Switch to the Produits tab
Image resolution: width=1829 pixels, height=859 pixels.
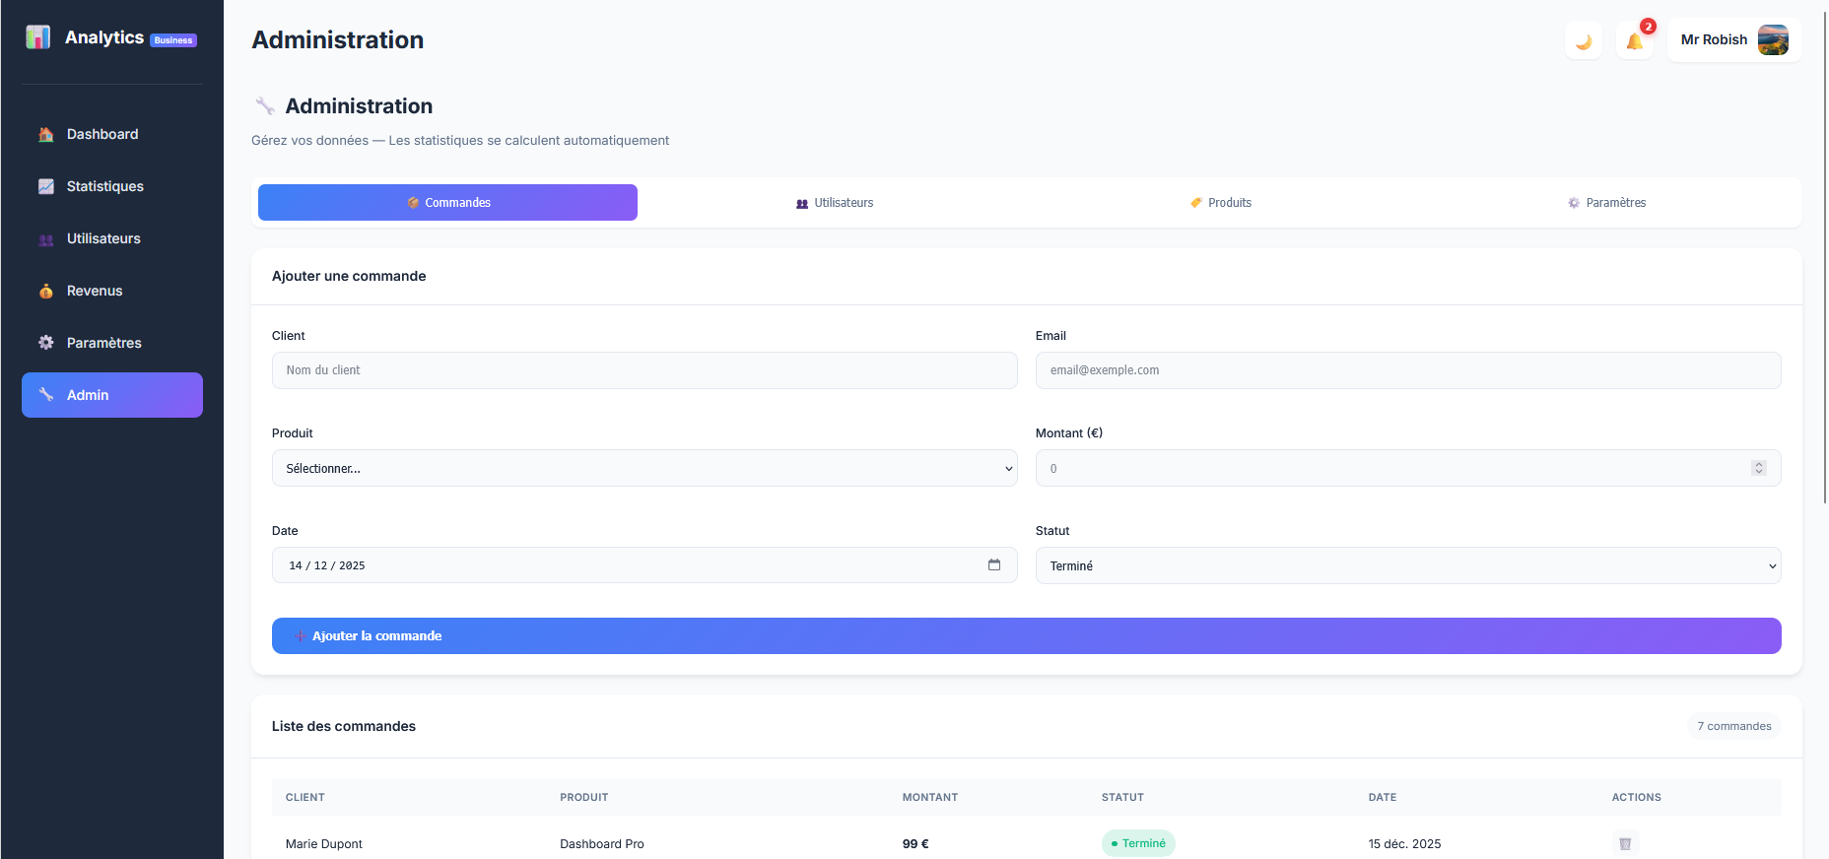1220,203
